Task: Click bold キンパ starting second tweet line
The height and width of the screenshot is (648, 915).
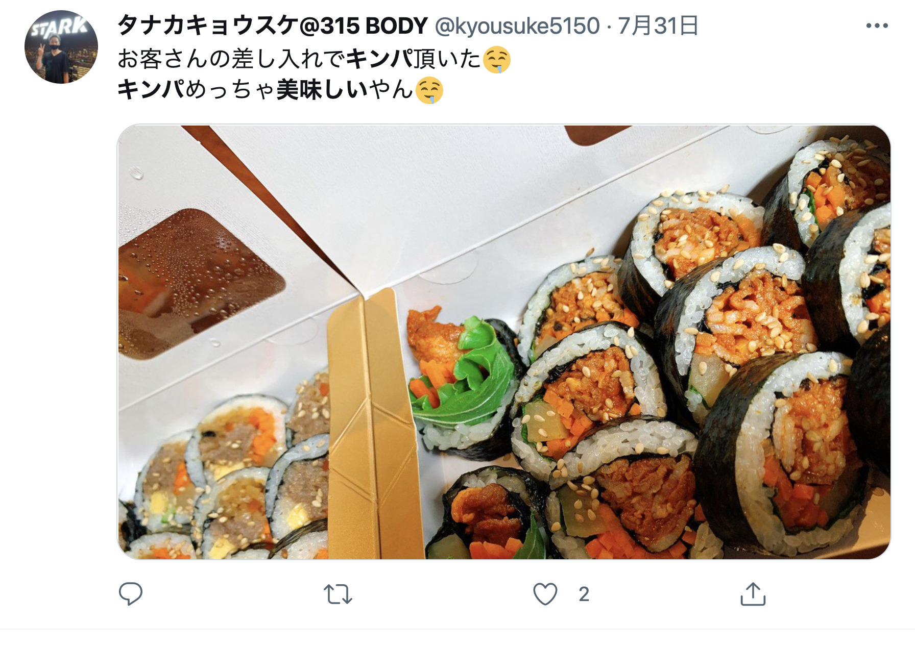Action: (x=151, y=90)
